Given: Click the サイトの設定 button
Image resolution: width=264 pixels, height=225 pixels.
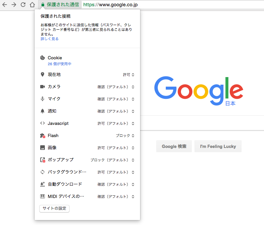Looking at the screenshot, I should [54, 209].
